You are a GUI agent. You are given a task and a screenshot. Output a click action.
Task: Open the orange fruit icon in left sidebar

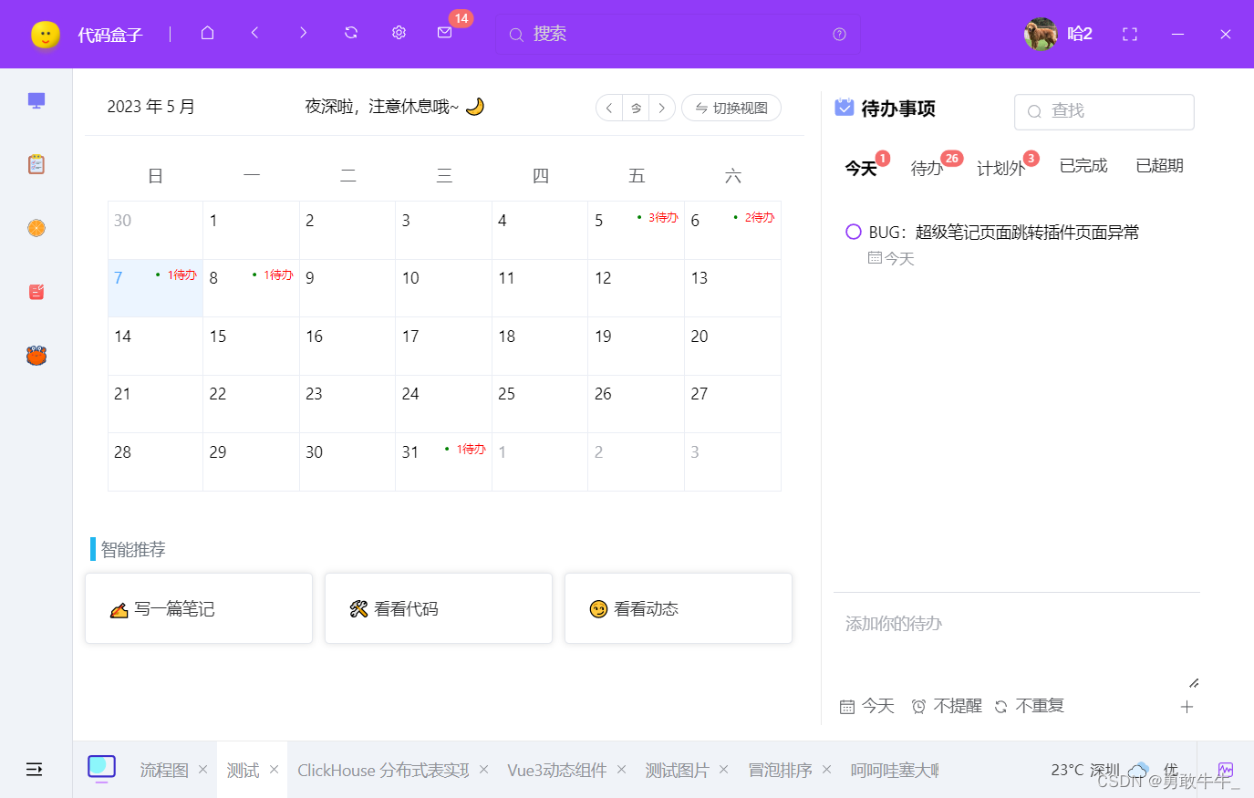[x=36, y=228]
